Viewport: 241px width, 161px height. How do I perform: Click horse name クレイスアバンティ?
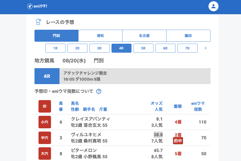[90, 119]
